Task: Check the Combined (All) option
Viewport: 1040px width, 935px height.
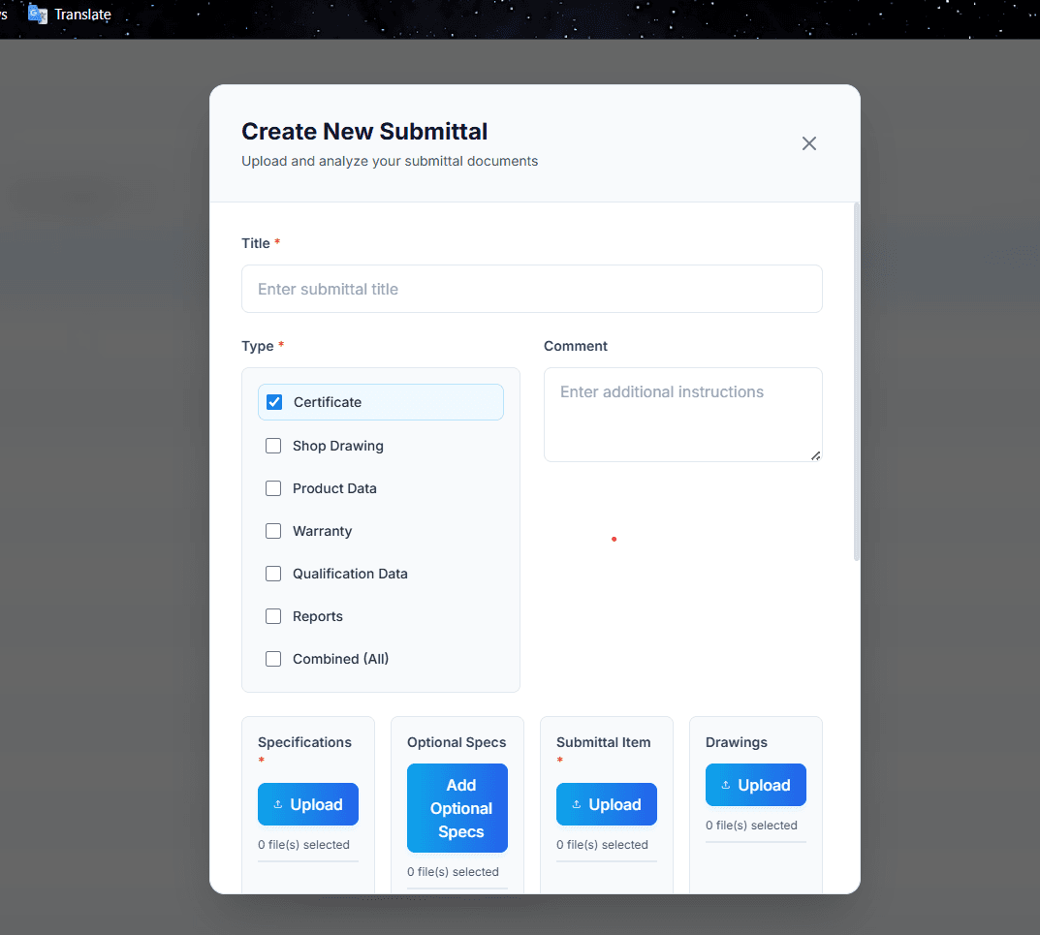Action: (273, 659)
